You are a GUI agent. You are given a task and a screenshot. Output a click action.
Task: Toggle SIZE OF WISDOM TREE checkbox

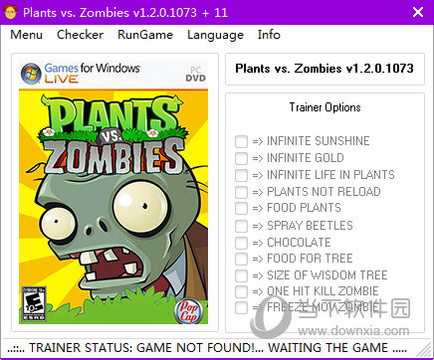[x=241, y=275]
